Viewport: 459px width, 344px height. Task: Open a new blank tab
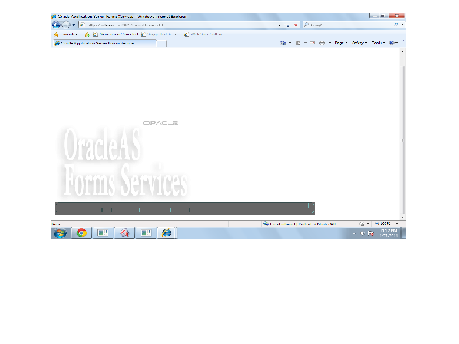click(x=161, y=43)
